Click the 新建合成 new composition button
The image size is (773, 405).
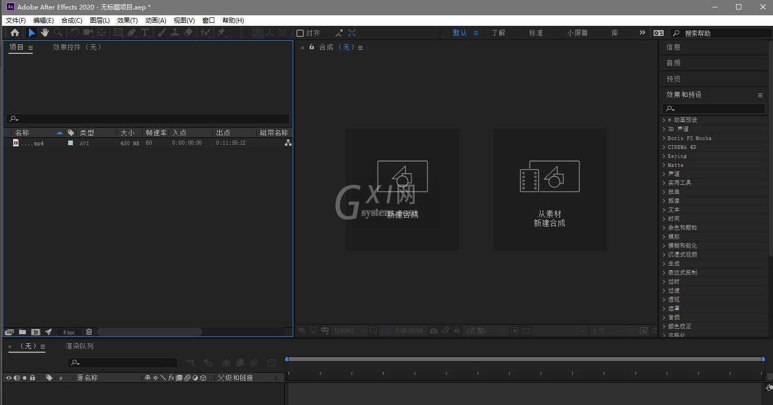(402, 190)
